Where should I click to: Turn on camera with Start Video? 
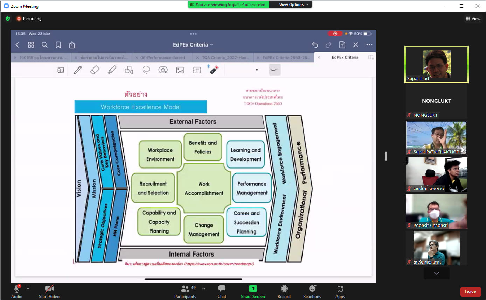click(49, 292)
